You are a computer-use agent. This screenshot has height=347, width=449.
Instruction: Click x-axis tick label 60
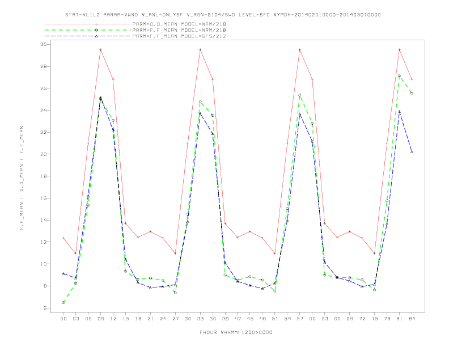[312, 319]
